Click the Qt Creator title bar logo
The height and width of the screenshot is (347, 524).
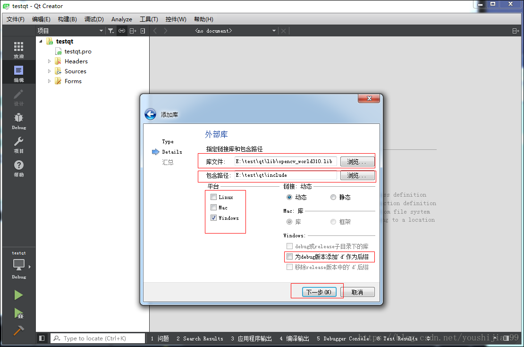[6, 6]
